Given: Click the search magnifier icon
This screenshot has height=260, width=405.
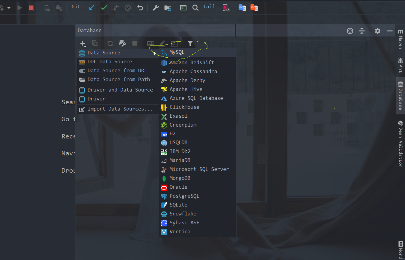Looking at the screenshot, I should pyautogui.click(x=195, y=8).
